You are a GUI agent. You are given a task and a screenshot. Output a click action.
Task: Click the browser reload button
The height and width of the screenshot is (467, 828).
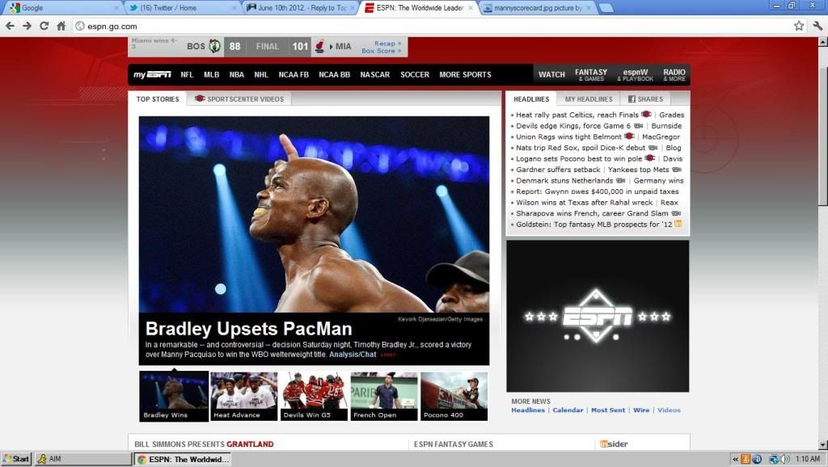(44, 26)
